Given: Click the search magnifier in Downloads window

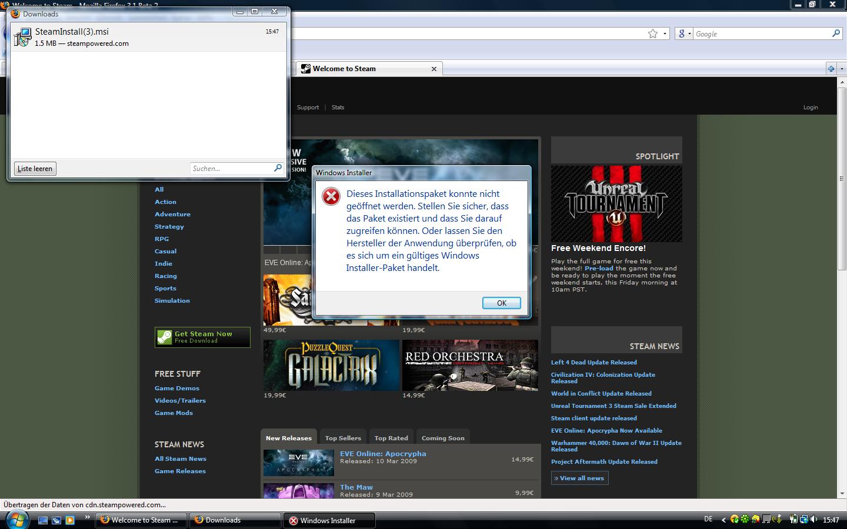Looking at the screenshot, I should [278, 168].
